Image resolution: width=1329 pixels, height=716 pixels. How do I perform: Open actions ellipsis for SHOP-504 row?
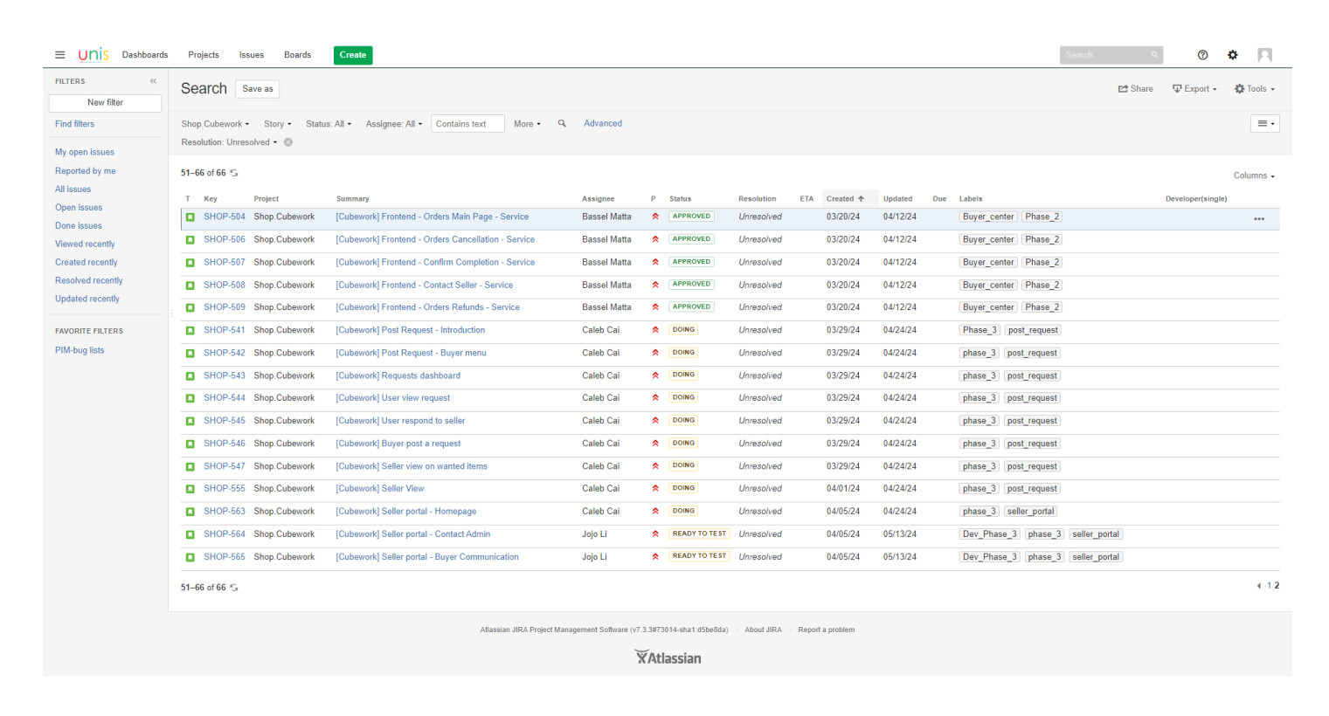[1258, 219]
